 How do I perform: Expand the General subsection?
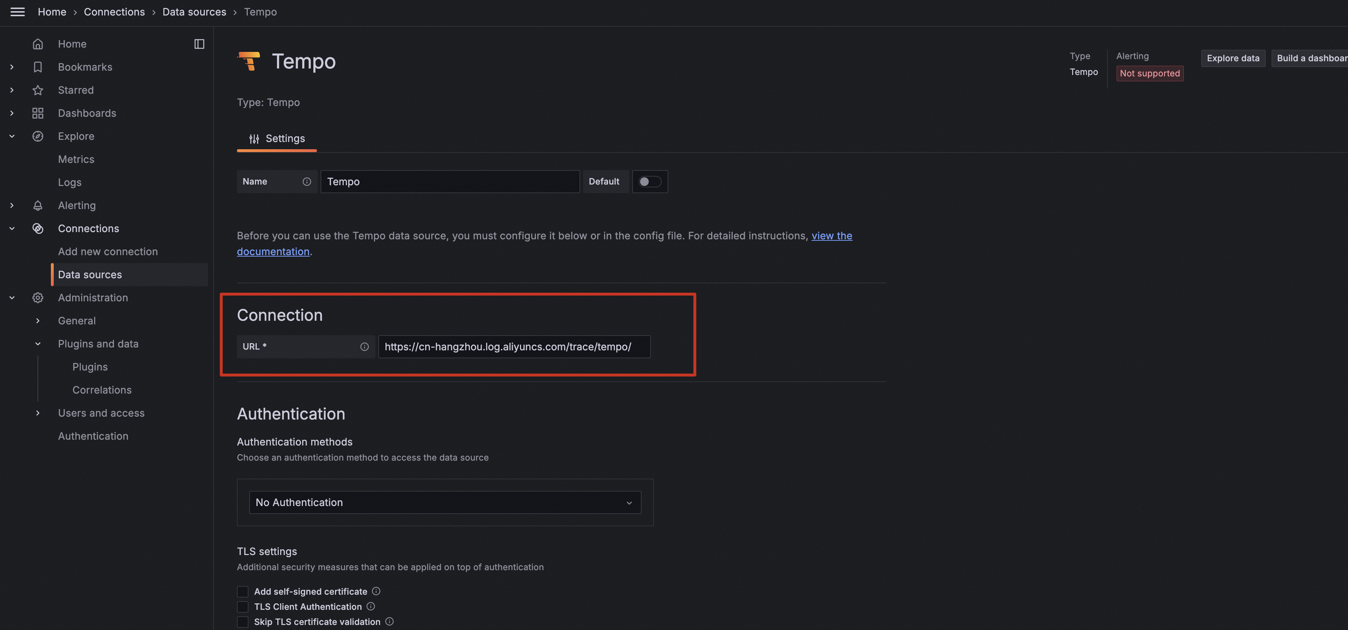pos(38,320)
